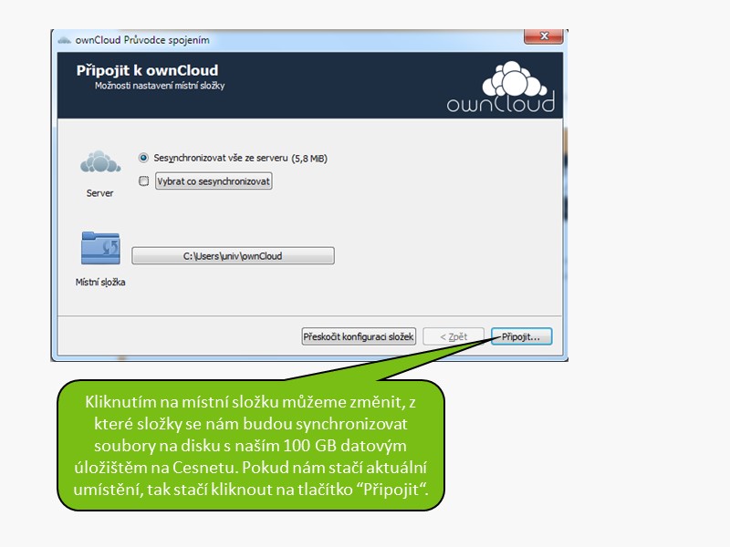Click the Možnosti nastavení místní složky subtitle

click(160, 86)
